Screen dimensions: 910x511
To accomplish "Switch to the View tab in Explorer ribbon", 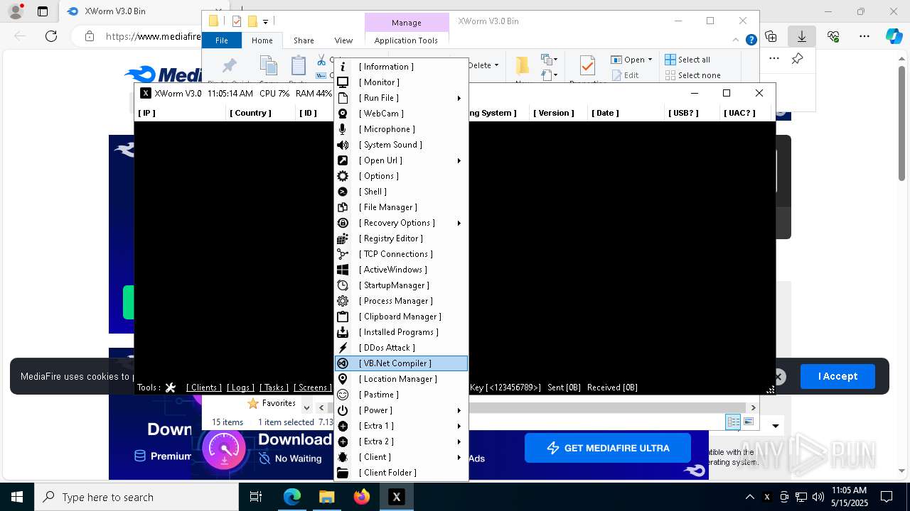I will 343,40.
